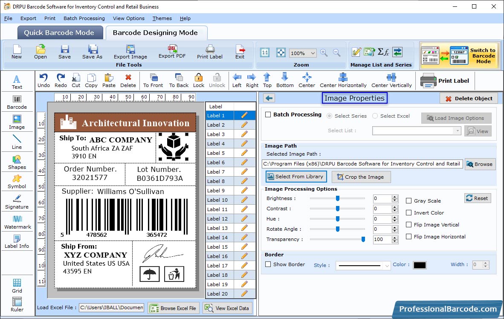Open the Shapes tool
504x319 pixels.
pyautogui.click(x=17, y=162)
